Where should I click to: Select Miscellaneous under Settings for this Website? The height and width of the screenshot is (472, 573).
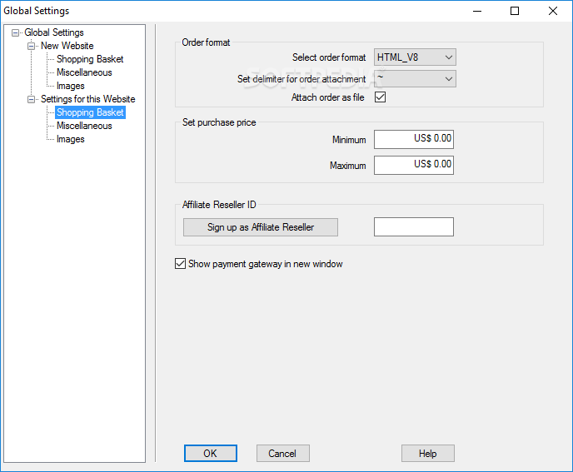click(x=84, y=126)
